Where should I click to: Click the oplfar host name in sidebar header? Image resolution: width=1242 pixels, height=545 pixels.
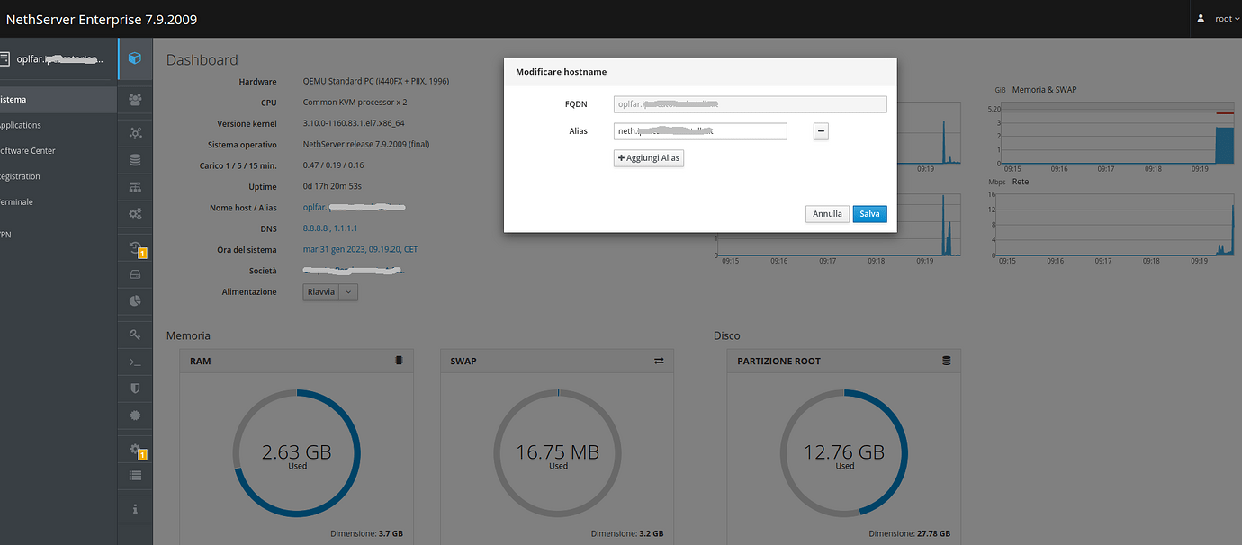pos(60,58)
